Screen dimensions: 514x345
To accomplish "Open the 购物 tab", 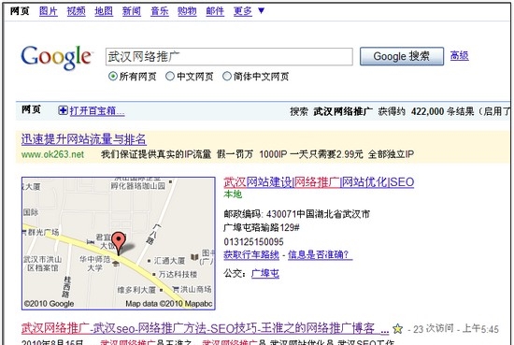I will tap(187, 11).
